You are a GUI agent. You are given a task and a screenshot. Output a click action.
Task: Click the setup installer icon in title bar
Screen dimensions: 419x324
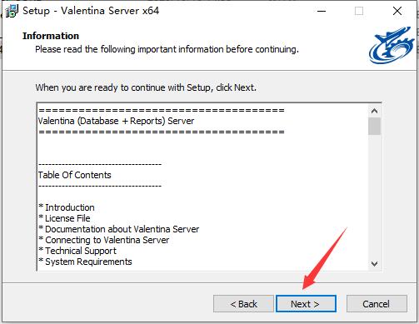[12, 11]
